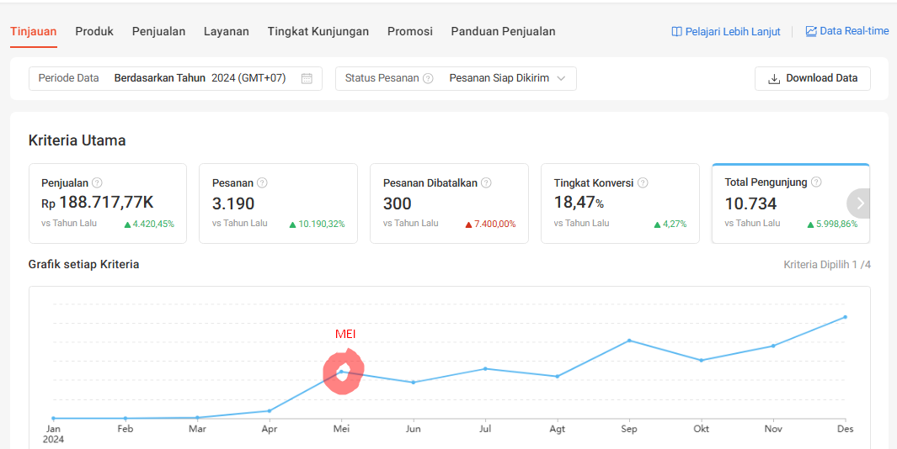Click the help icon beside Total Pengunjung
The height and width of the screenshot is (449, 897).
coord(816,182)
